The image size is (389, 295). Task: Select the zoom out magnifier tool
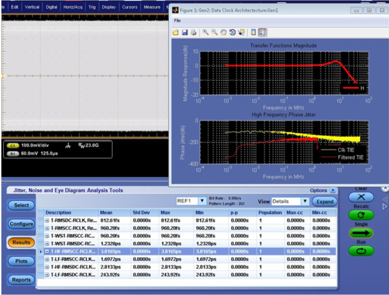pyautogui.click(x=214, y=32)
